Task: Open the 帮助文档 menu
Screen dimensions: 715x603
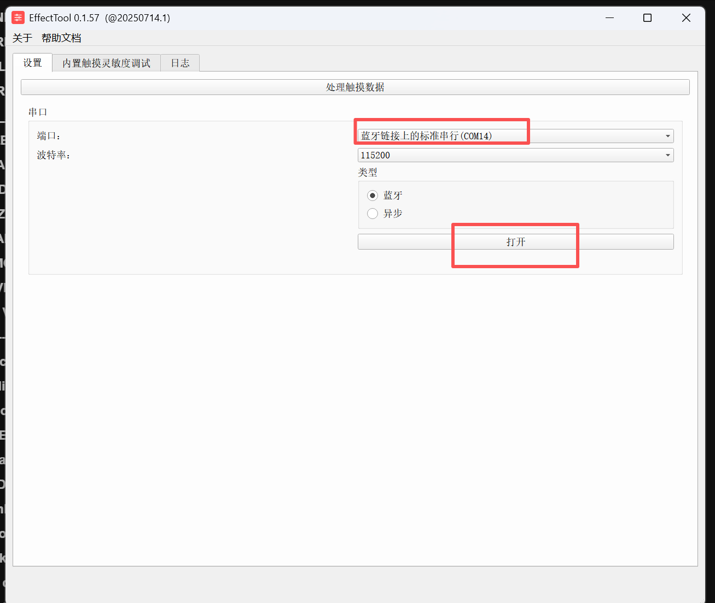Action: pos(61,38)
